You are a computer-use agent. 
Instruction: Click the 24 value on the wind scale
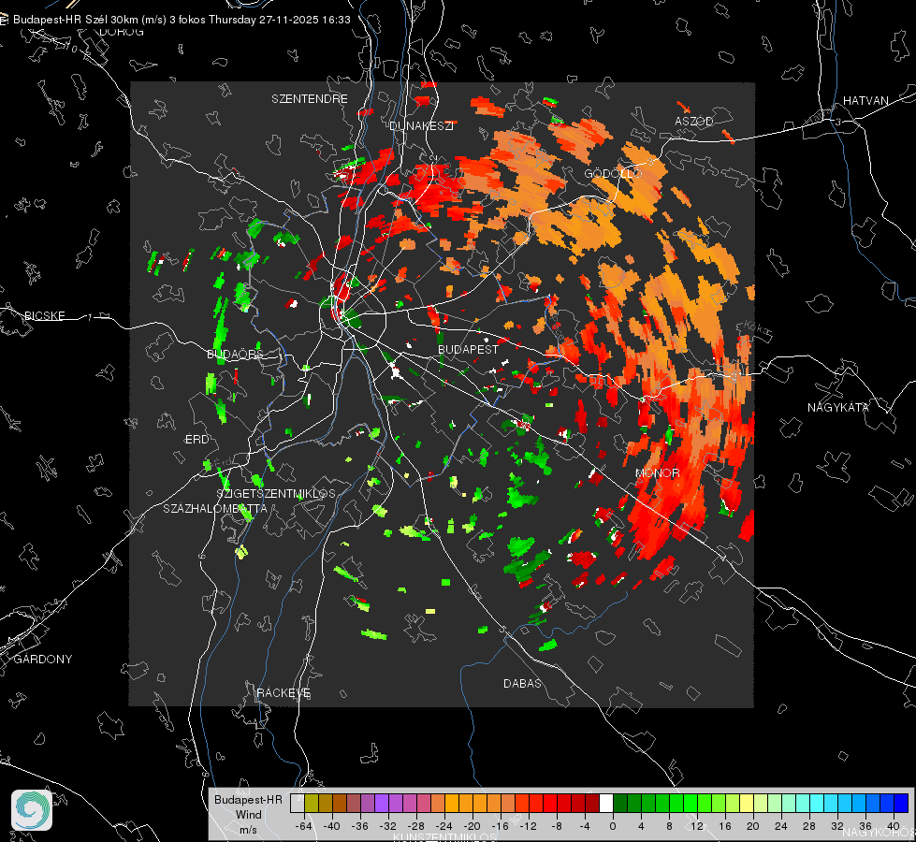tap(781, 826)
